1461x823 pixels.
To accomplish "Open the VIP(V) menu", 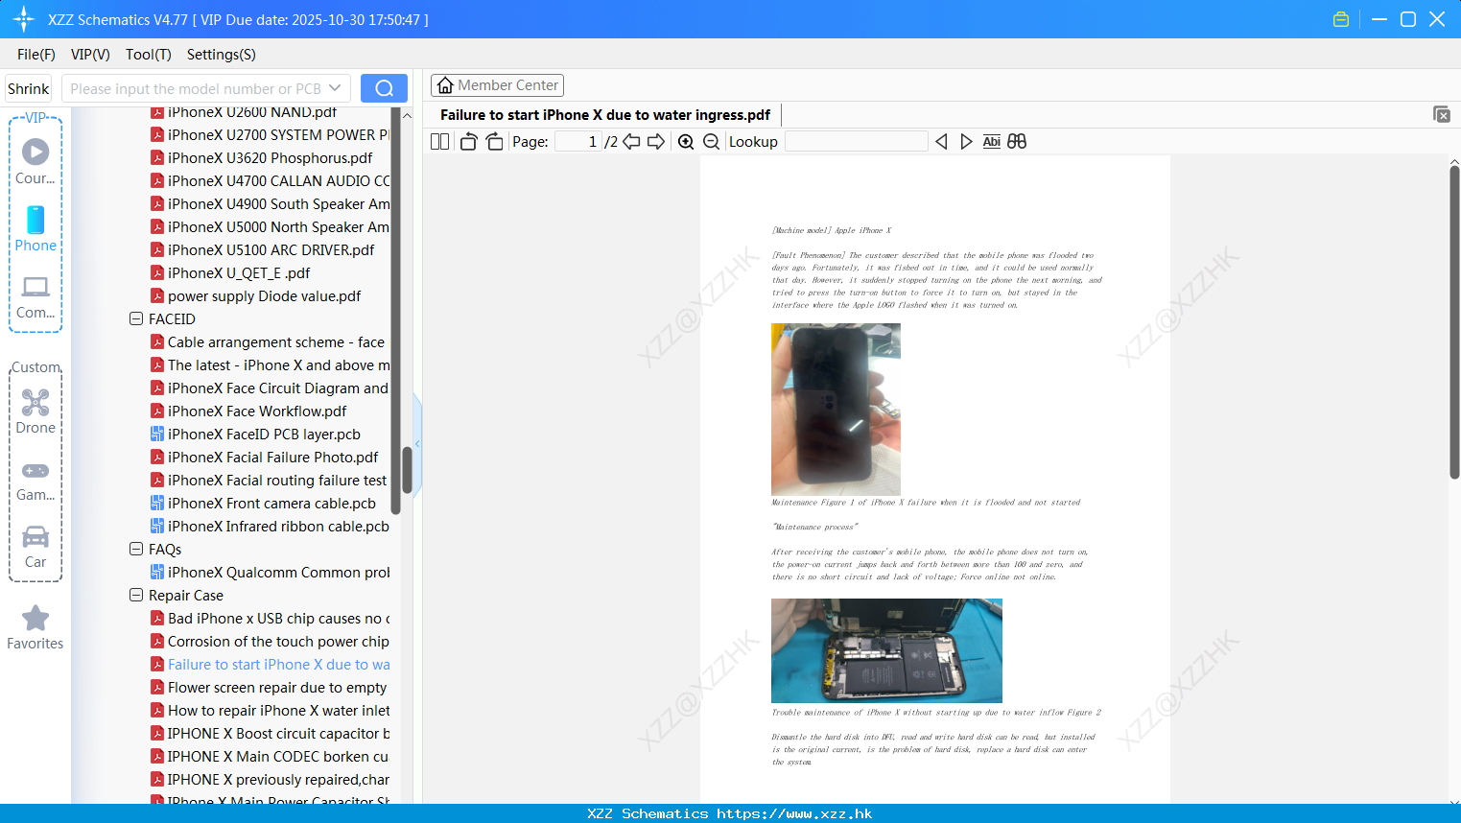I will 90,55.
